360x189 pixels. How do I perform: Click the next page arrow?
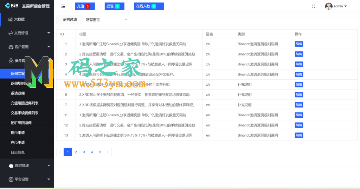(108, 152)
